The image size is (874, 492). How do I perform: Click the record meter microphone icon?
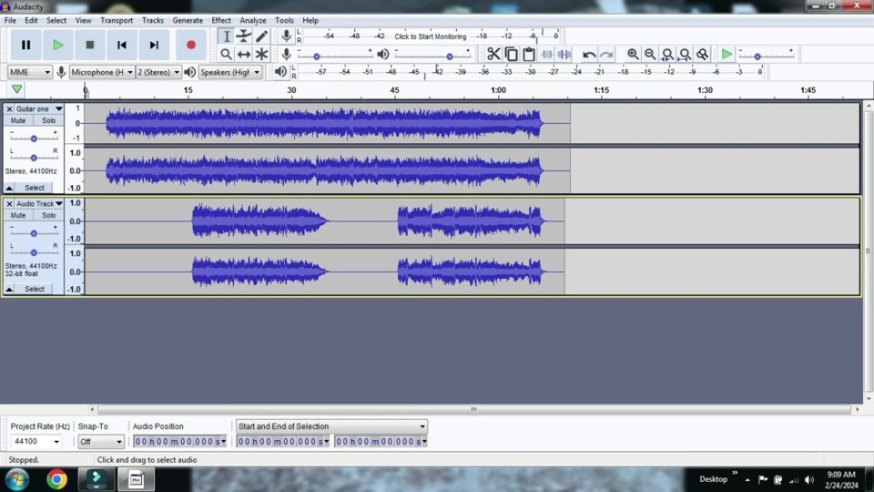tap(287, 36)
